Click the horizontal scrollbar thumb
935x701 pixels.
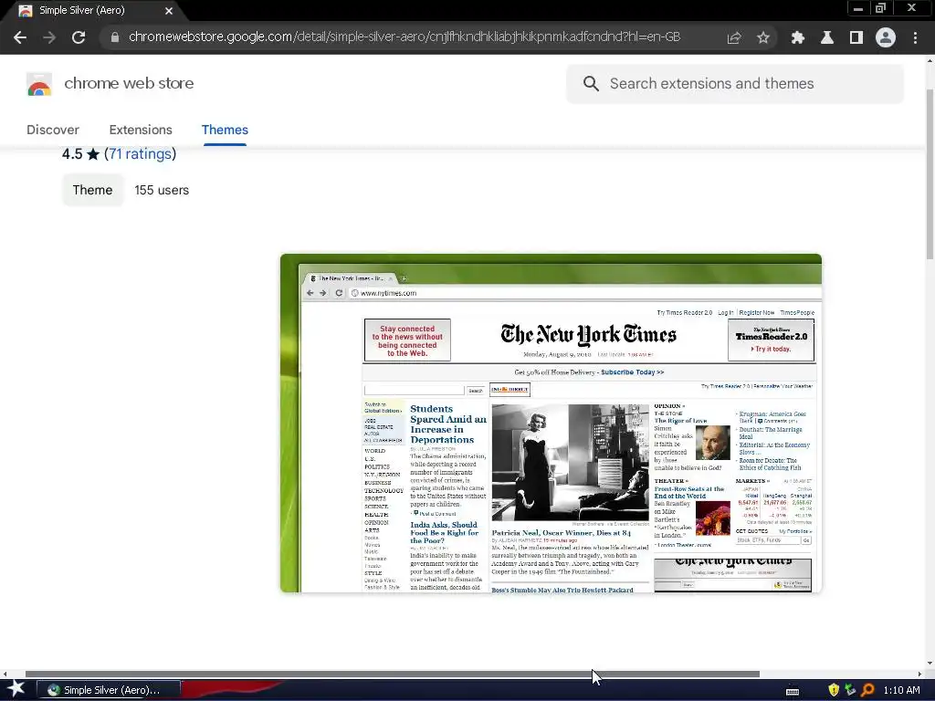(x=393, y=675)
